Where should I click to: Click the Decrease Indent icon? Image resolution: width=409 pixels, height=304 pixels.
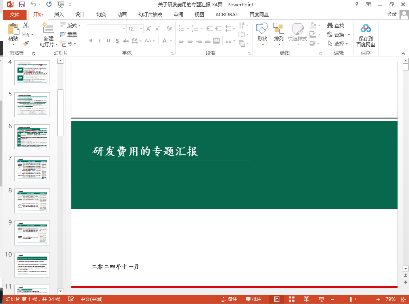click(210, 28)
